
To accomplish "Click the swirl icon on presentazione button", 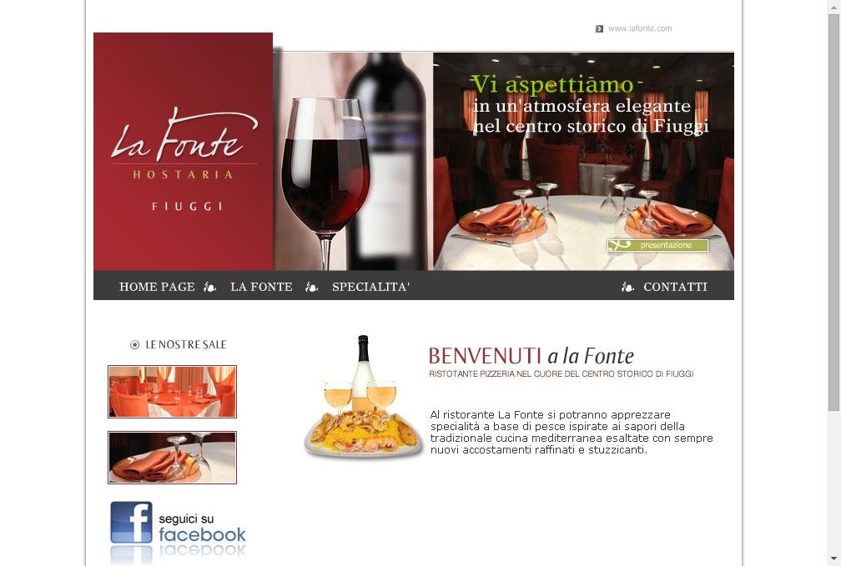I will 619,245.
